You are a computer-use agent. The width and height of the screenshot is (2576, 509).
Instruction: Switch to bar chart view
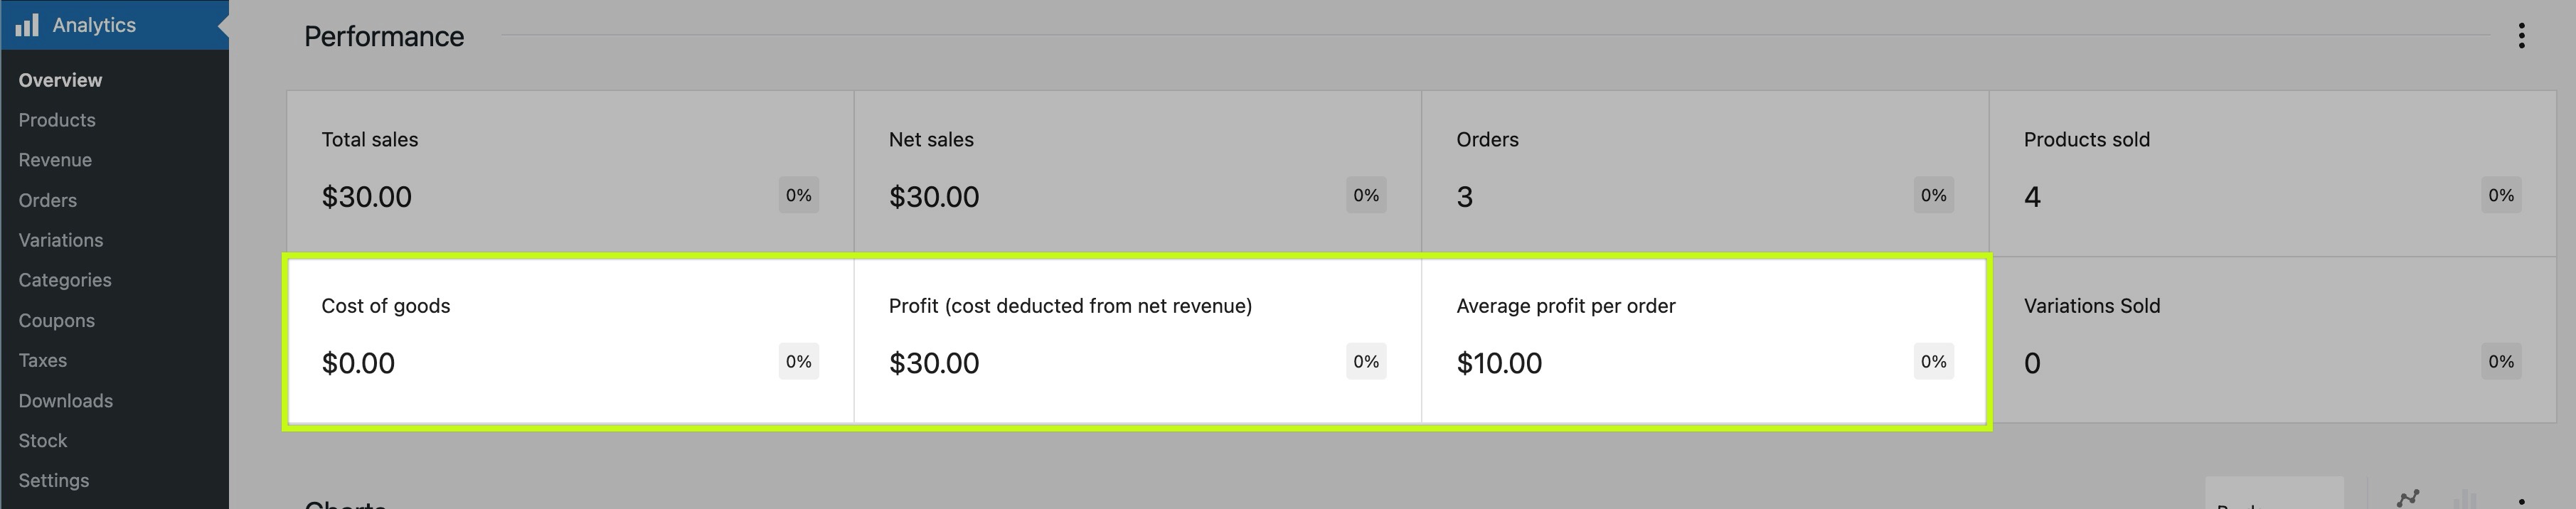click(2465, 498)
